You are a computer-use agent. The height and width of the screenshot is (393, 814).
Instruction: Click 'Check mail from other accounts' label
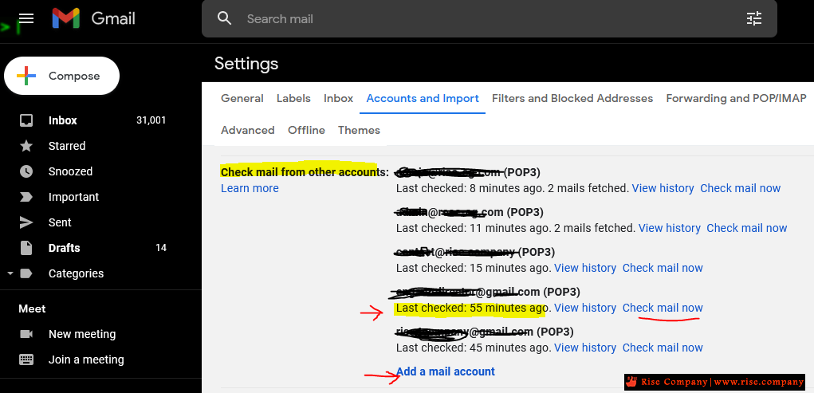tap(305, 172)
